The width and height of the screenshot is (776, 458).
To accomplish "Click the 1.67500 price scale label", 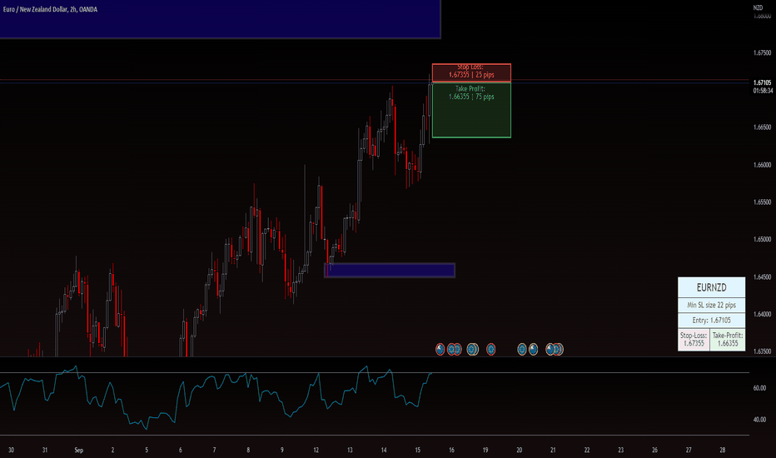I will [x=762, y=53].
